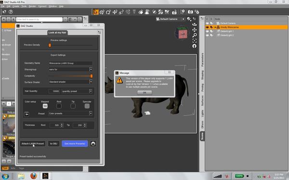Image resolution: width=289 pixels, height=180 pixels.
Task: Click OK in the Message dialog
Action: [144, 92]
